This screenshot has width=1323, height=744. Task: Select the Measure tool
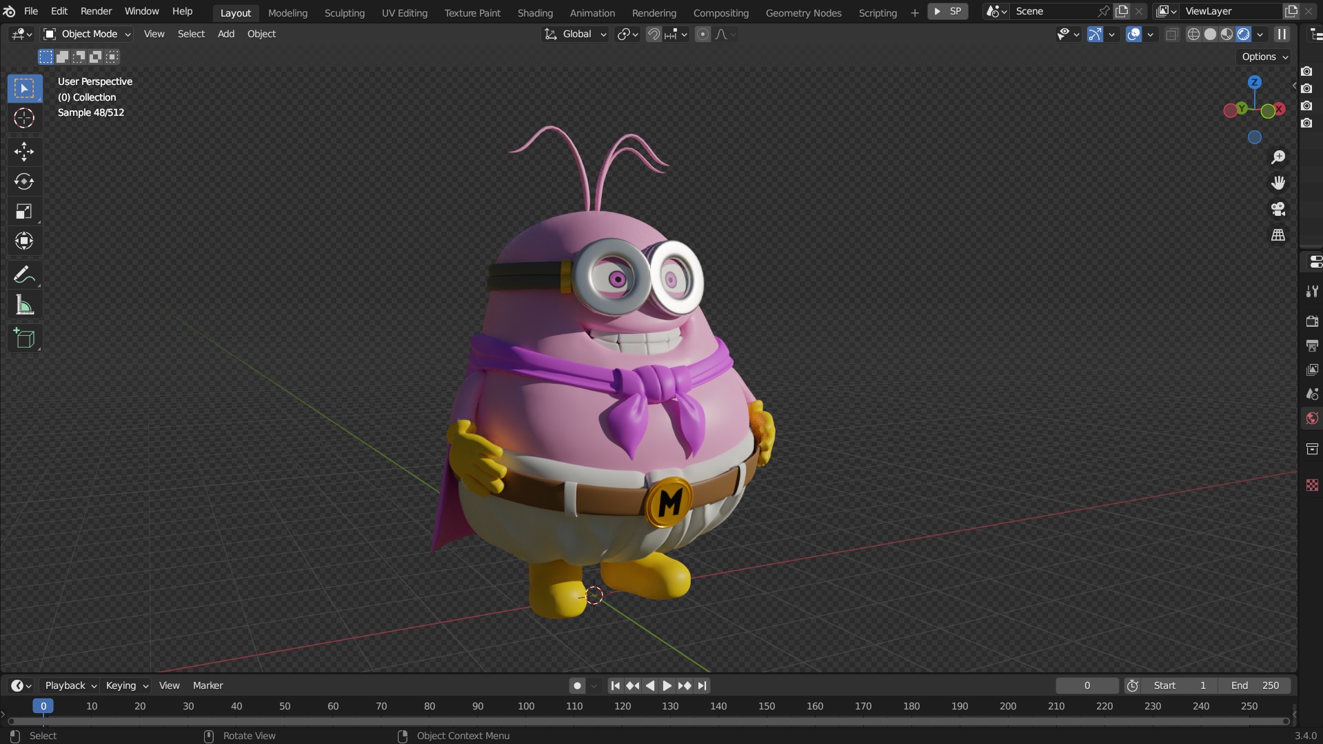[24, 305]
